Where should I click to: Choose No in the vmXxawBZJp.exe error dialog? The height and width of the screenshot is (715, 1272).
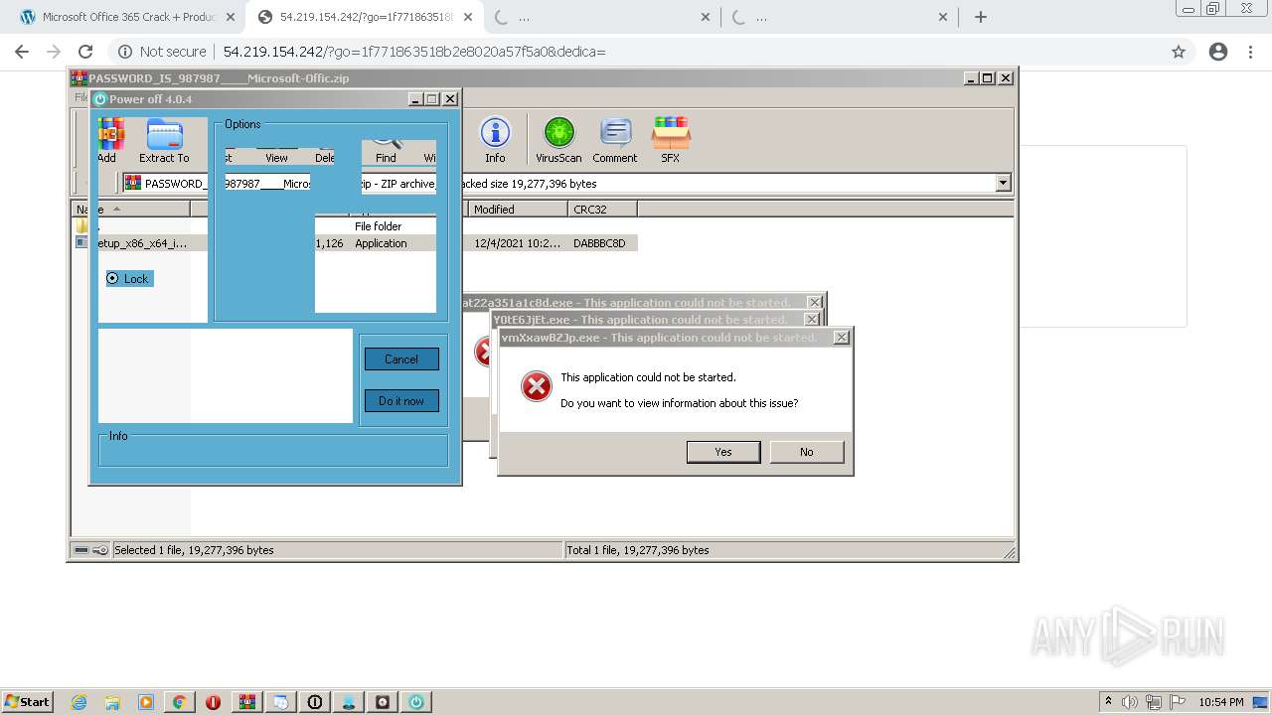coord(807,452)
